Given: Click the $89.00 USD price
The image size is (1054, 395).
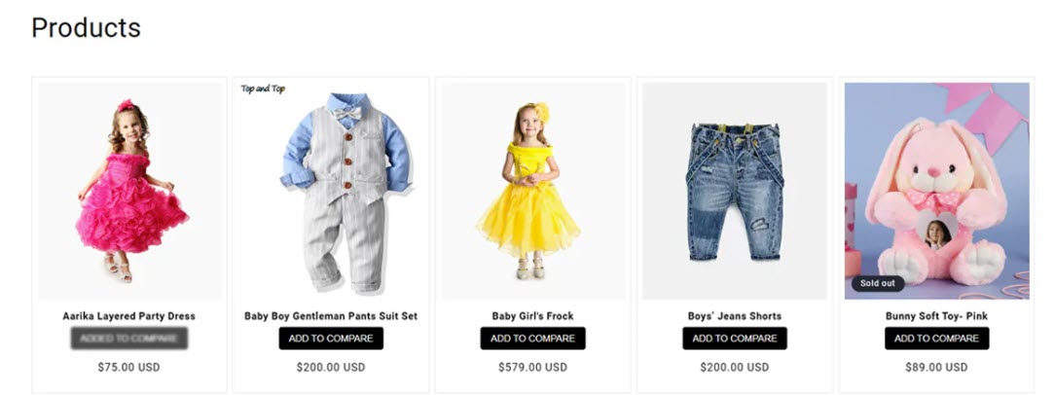Looking at the screenshot, I should (x=936, y=368).
